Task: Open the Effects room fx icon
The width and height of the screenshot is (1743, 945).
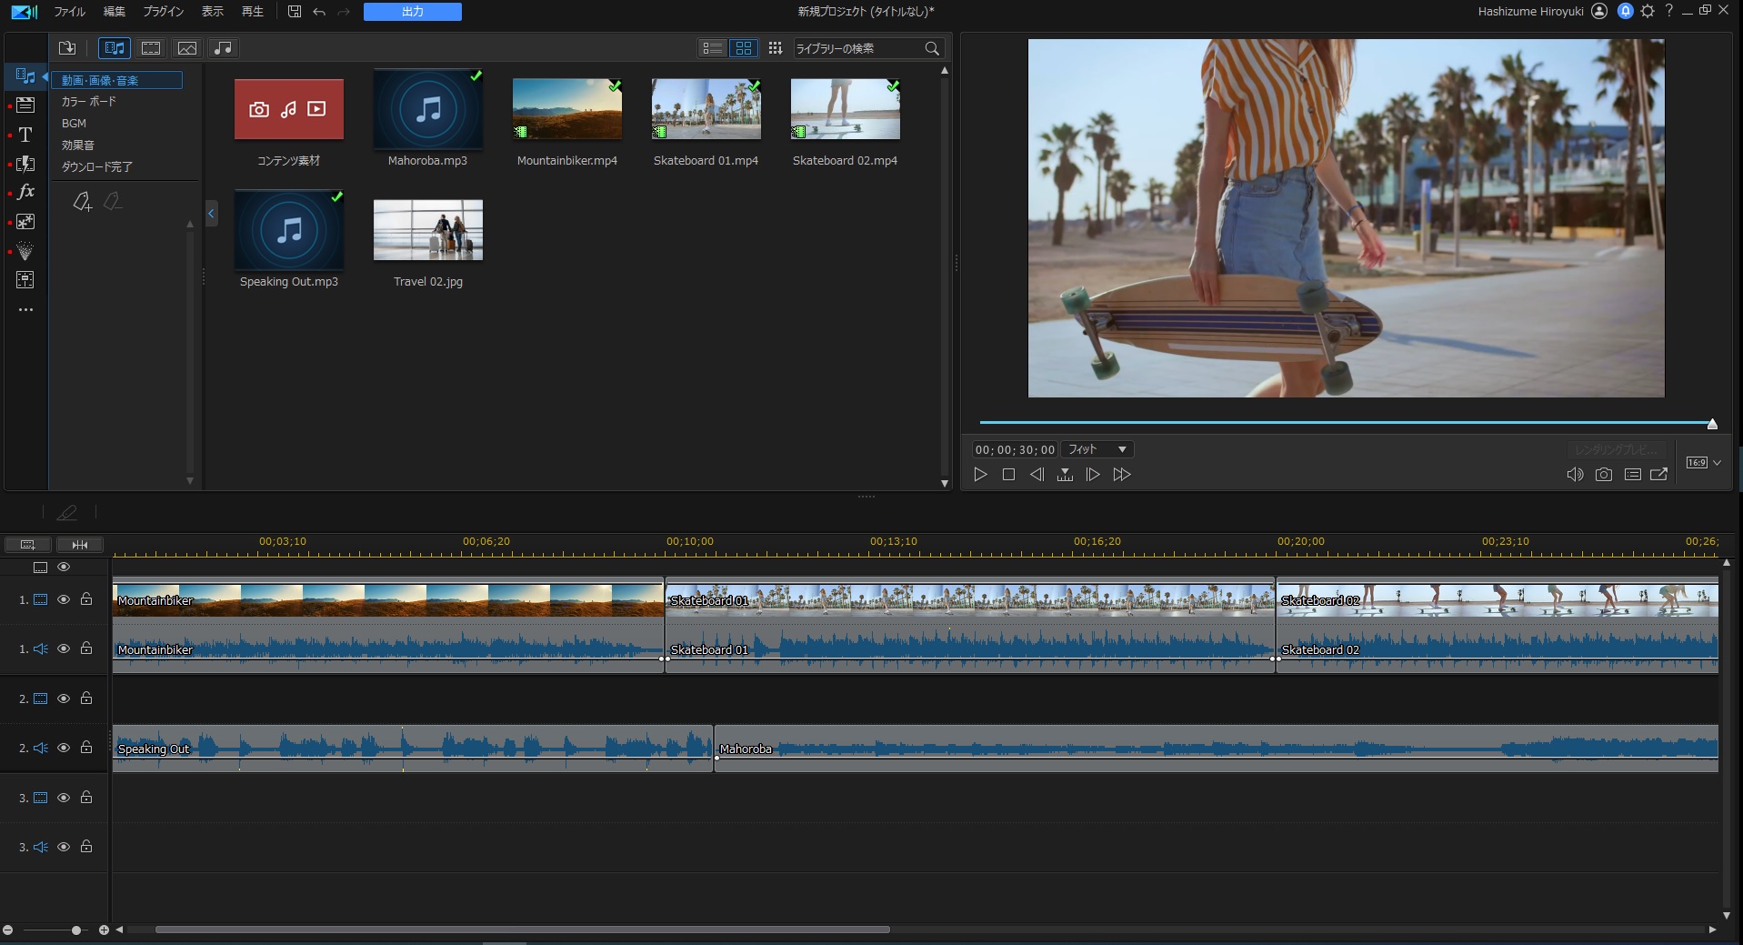Action: pyautogui.click(x=25, y=192)
